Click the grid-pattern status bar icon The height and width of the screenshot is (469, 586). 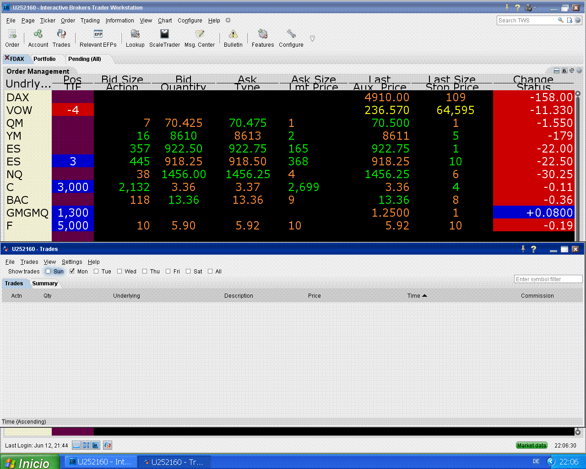[86, 445]
